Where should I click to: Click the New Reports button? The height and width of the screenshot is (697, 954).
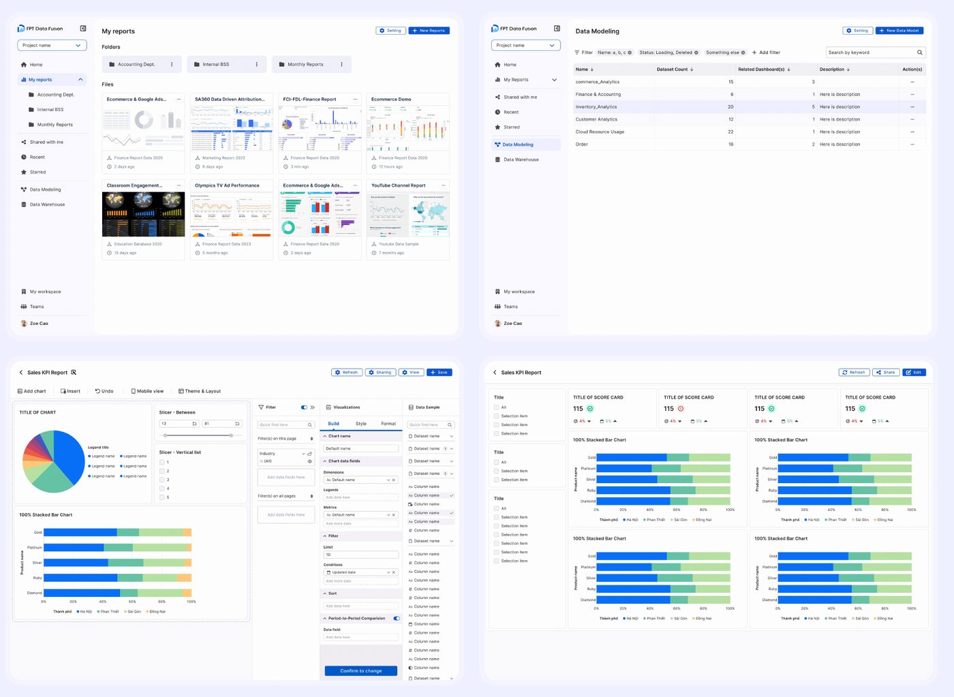pos(429,31)
